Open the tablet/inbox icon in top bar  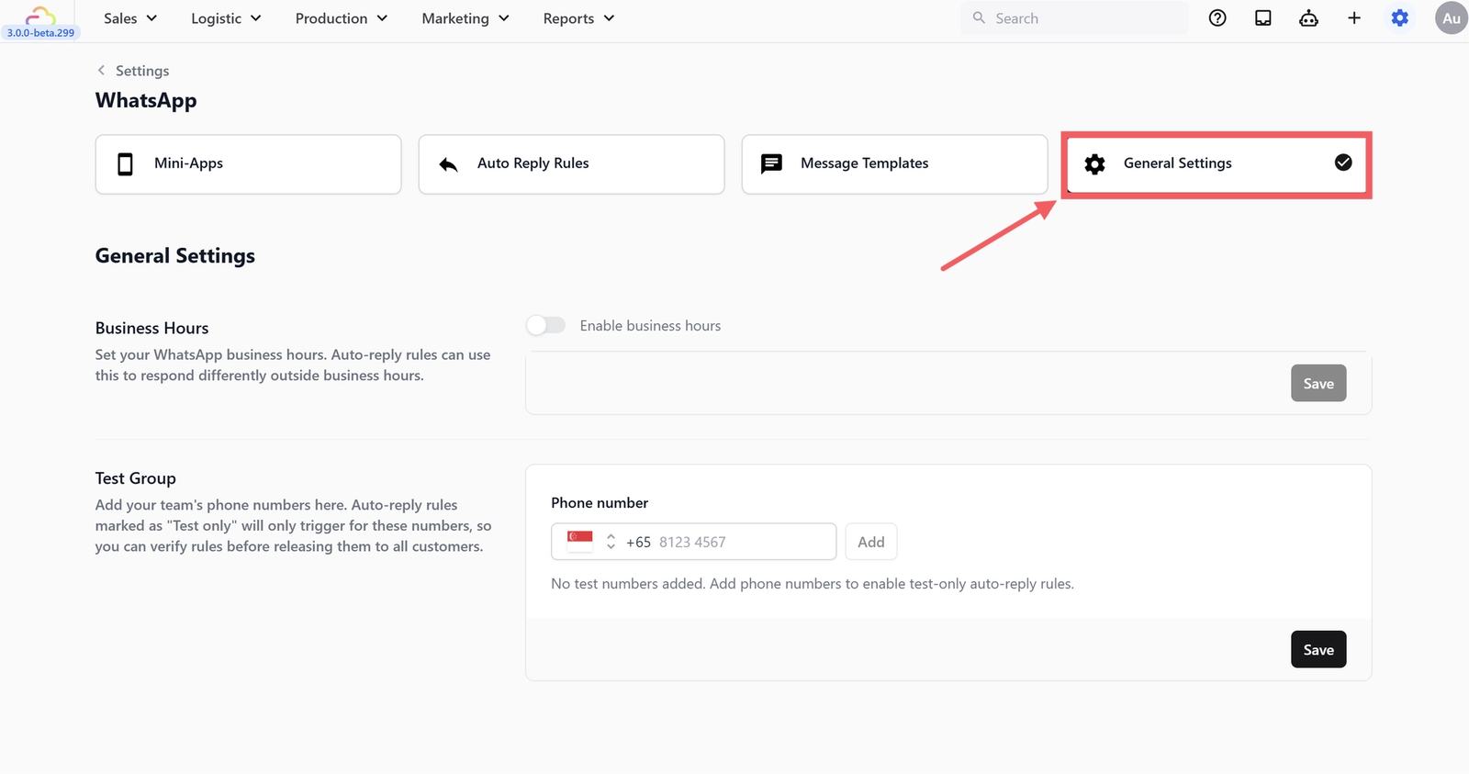1263,18
